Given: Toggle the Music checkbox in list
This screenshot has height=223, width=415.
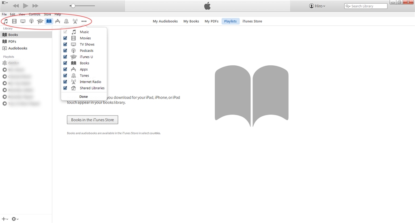Looking at the screenshot, I should click(x=65, y=32).
